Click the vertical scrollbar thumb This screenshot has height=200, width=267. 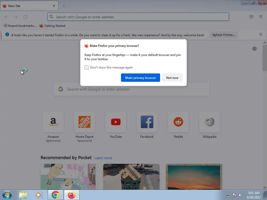tap(265, 58)
